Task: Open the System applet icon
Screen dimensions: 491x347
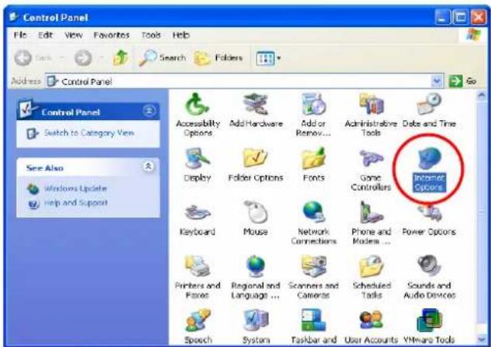Action: (256, 326)
